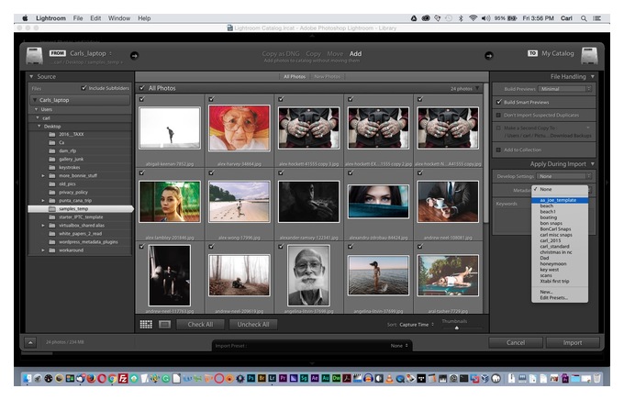
Task: Click the photo grid vertical scrollbar
Action: (486, 153)
